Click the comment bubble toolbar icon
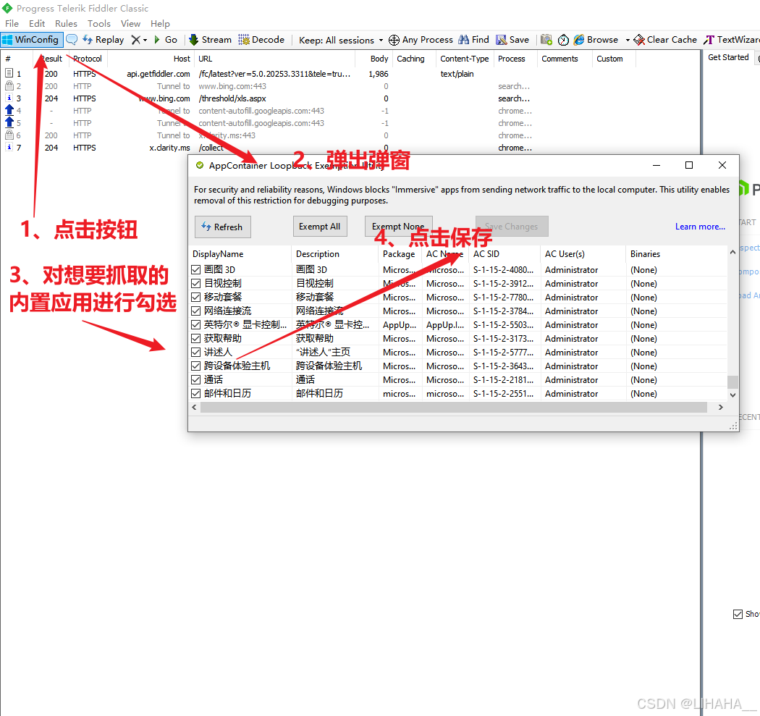 click(x=72, y=40)
